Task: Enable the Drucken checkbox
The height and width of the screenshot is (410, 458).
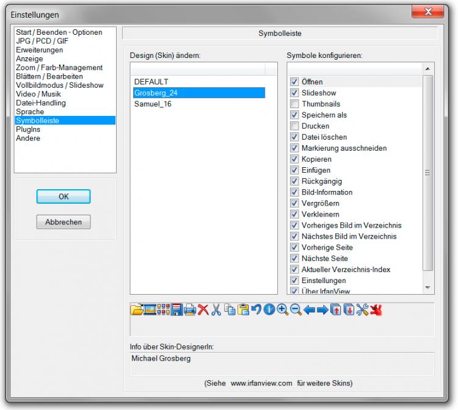Action: coord(294,126)
